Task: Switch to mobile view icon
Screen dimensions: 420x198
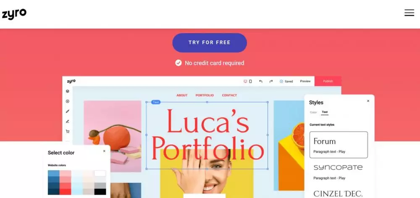Action: [250, 82]
